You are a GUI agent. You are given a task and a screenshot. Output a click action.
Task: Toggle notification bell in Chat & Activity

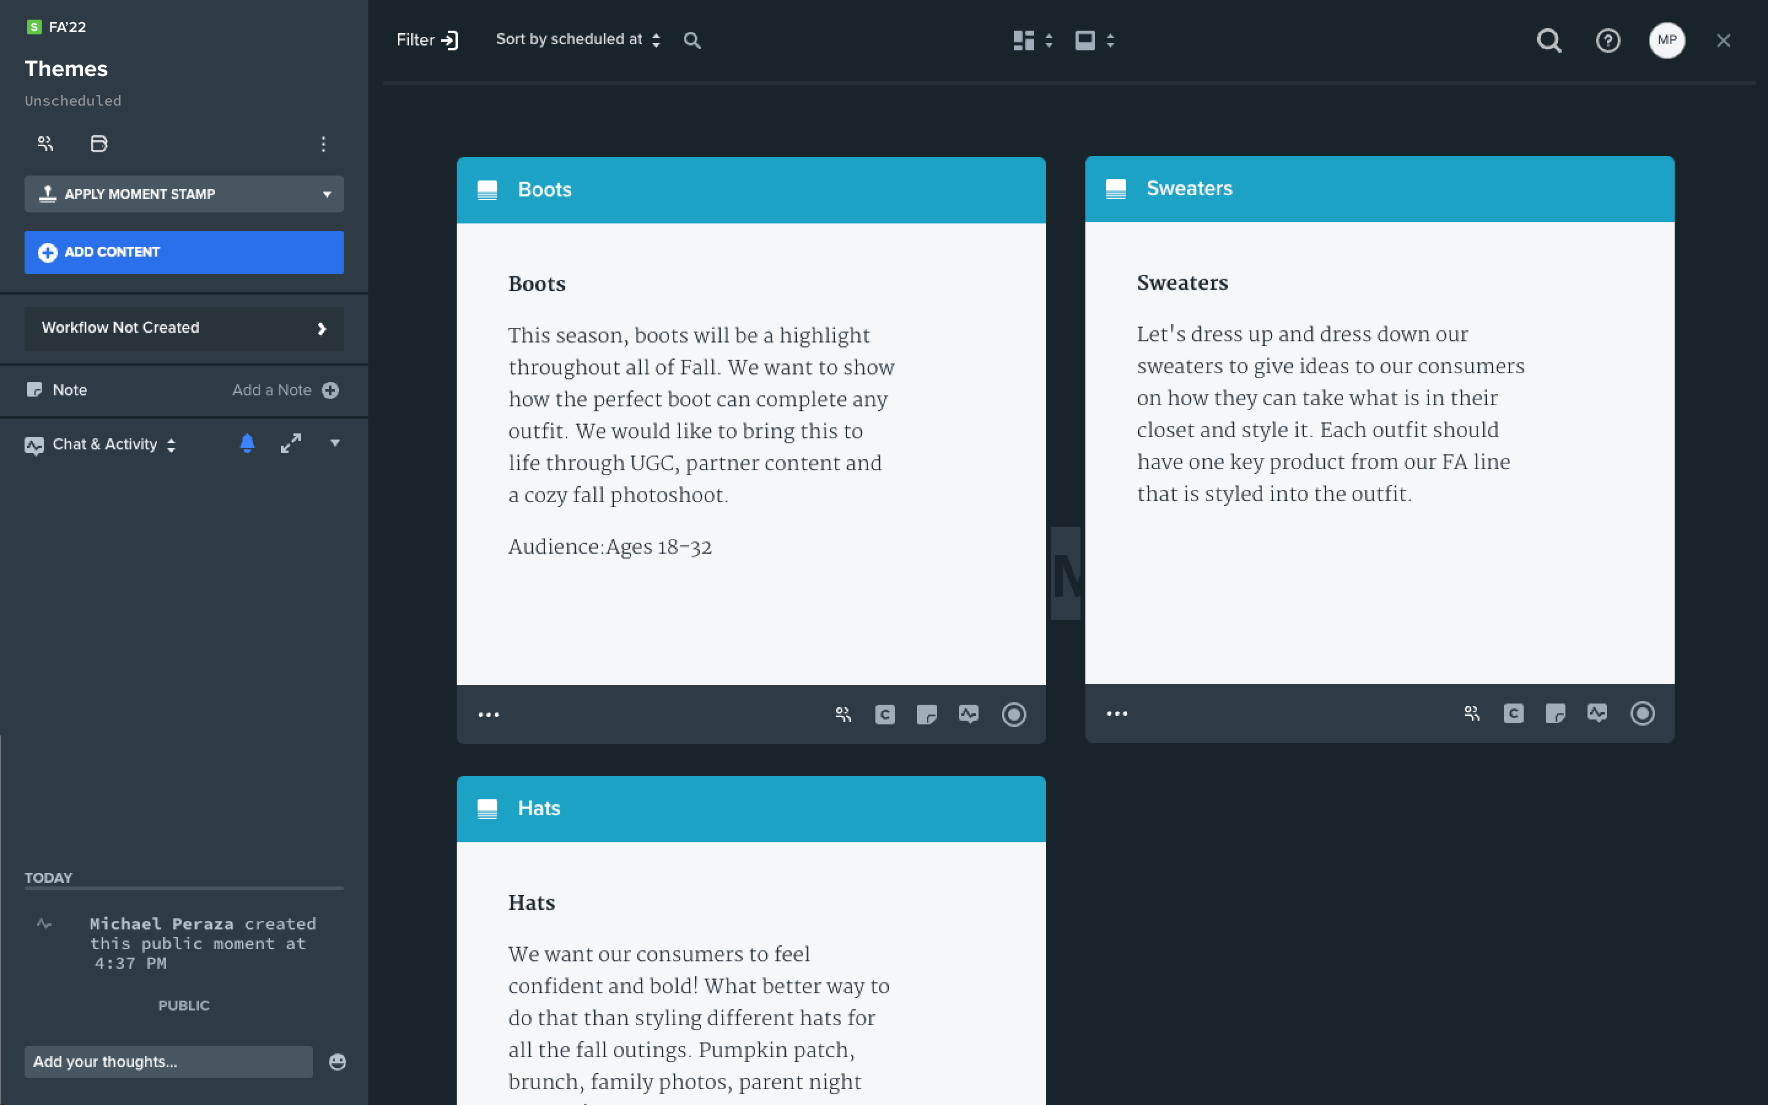click(x=246, y=444)
